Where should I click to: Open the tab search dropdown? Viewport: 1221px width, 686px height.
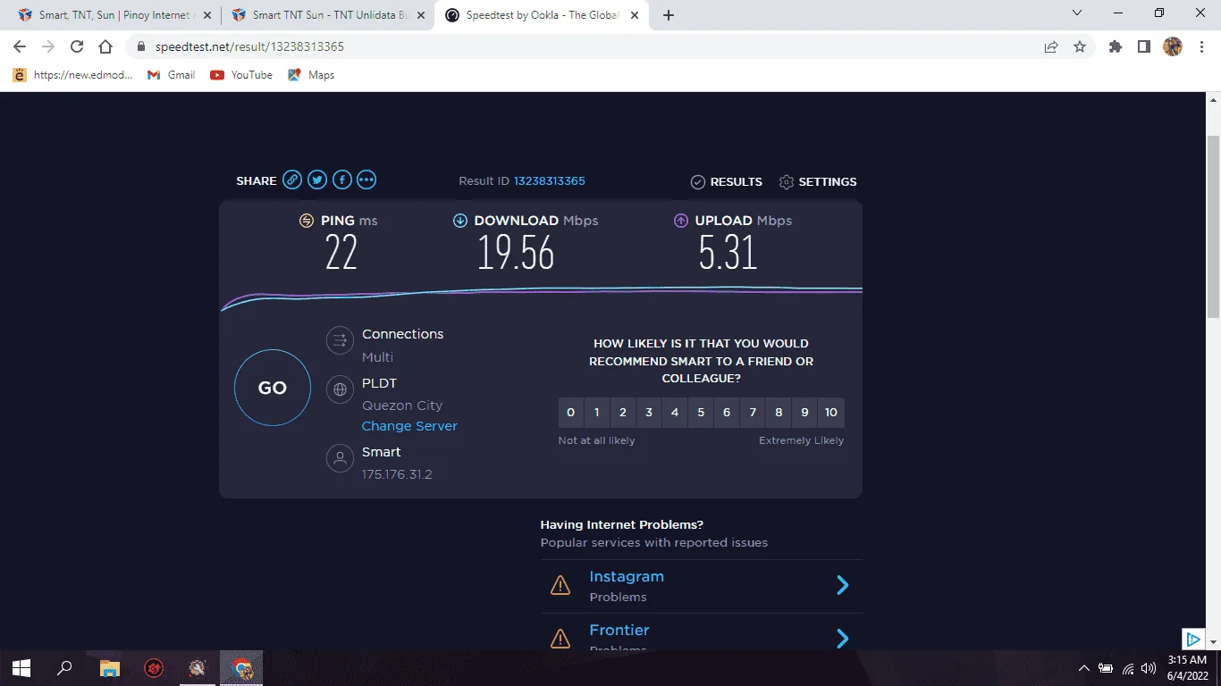tap(1077, 13)
